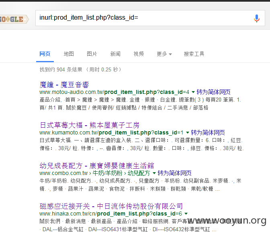Expand the arrow beside hinaka.com.tw URL
Viewport: 270px width, 232px height.
coord(186,214)
